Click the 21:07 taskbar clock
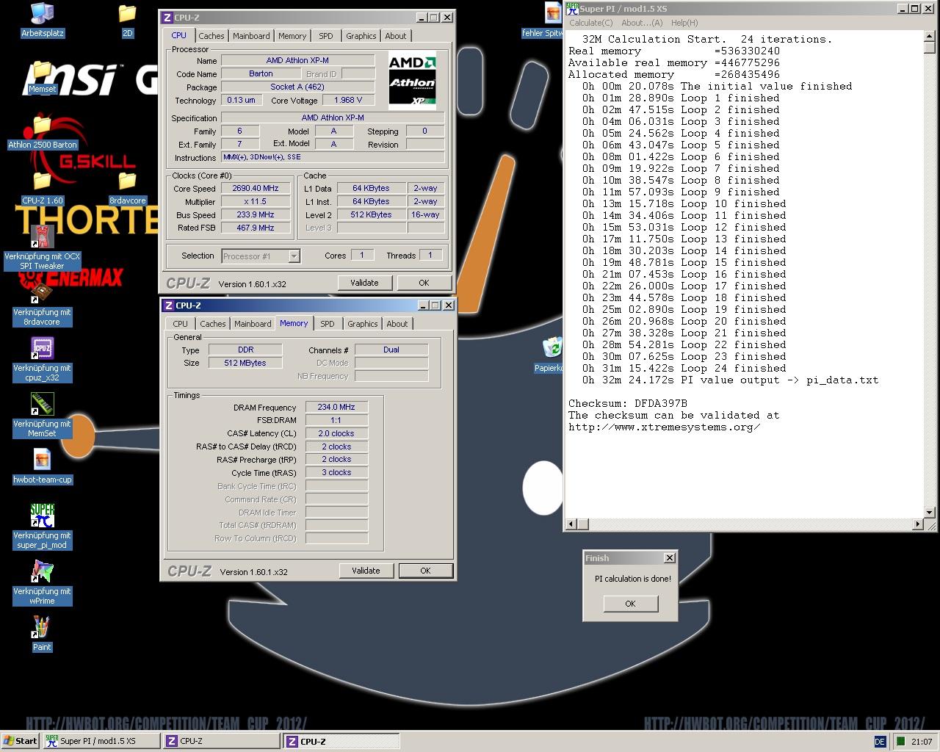 (922, 742)
